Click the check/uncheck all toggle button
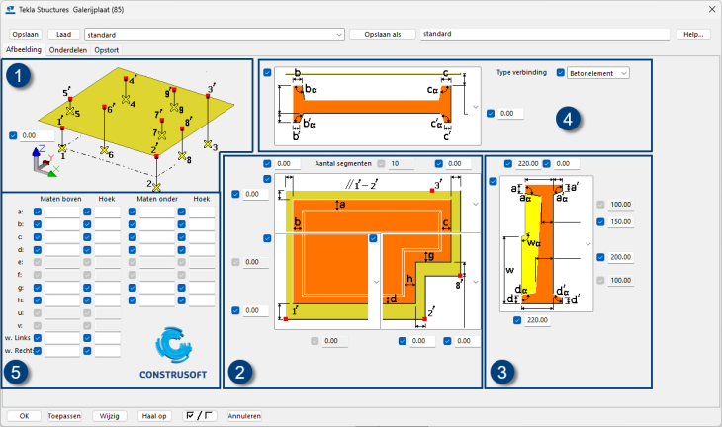The width and height of the screenshot is (722, 427). pyautogui.click(x=201, y=416)
